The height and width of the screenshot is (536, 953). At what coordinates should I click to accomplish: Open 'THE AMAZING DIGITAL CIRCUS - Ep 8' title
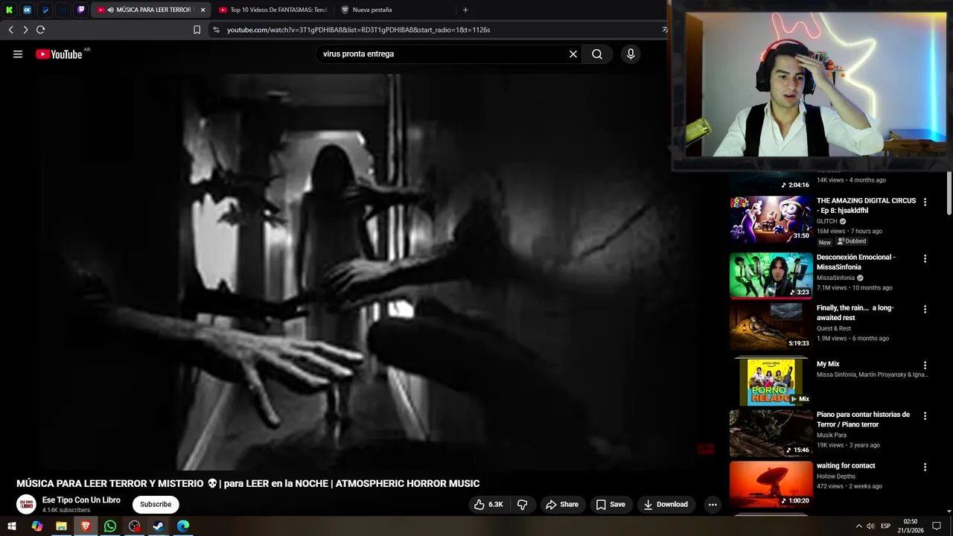tap(866, 205)
